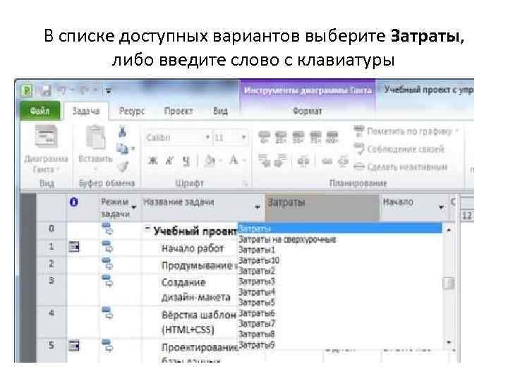Screen dimensions: 508x381
Task: Mark task 100% complete
Action: [332, 138]
